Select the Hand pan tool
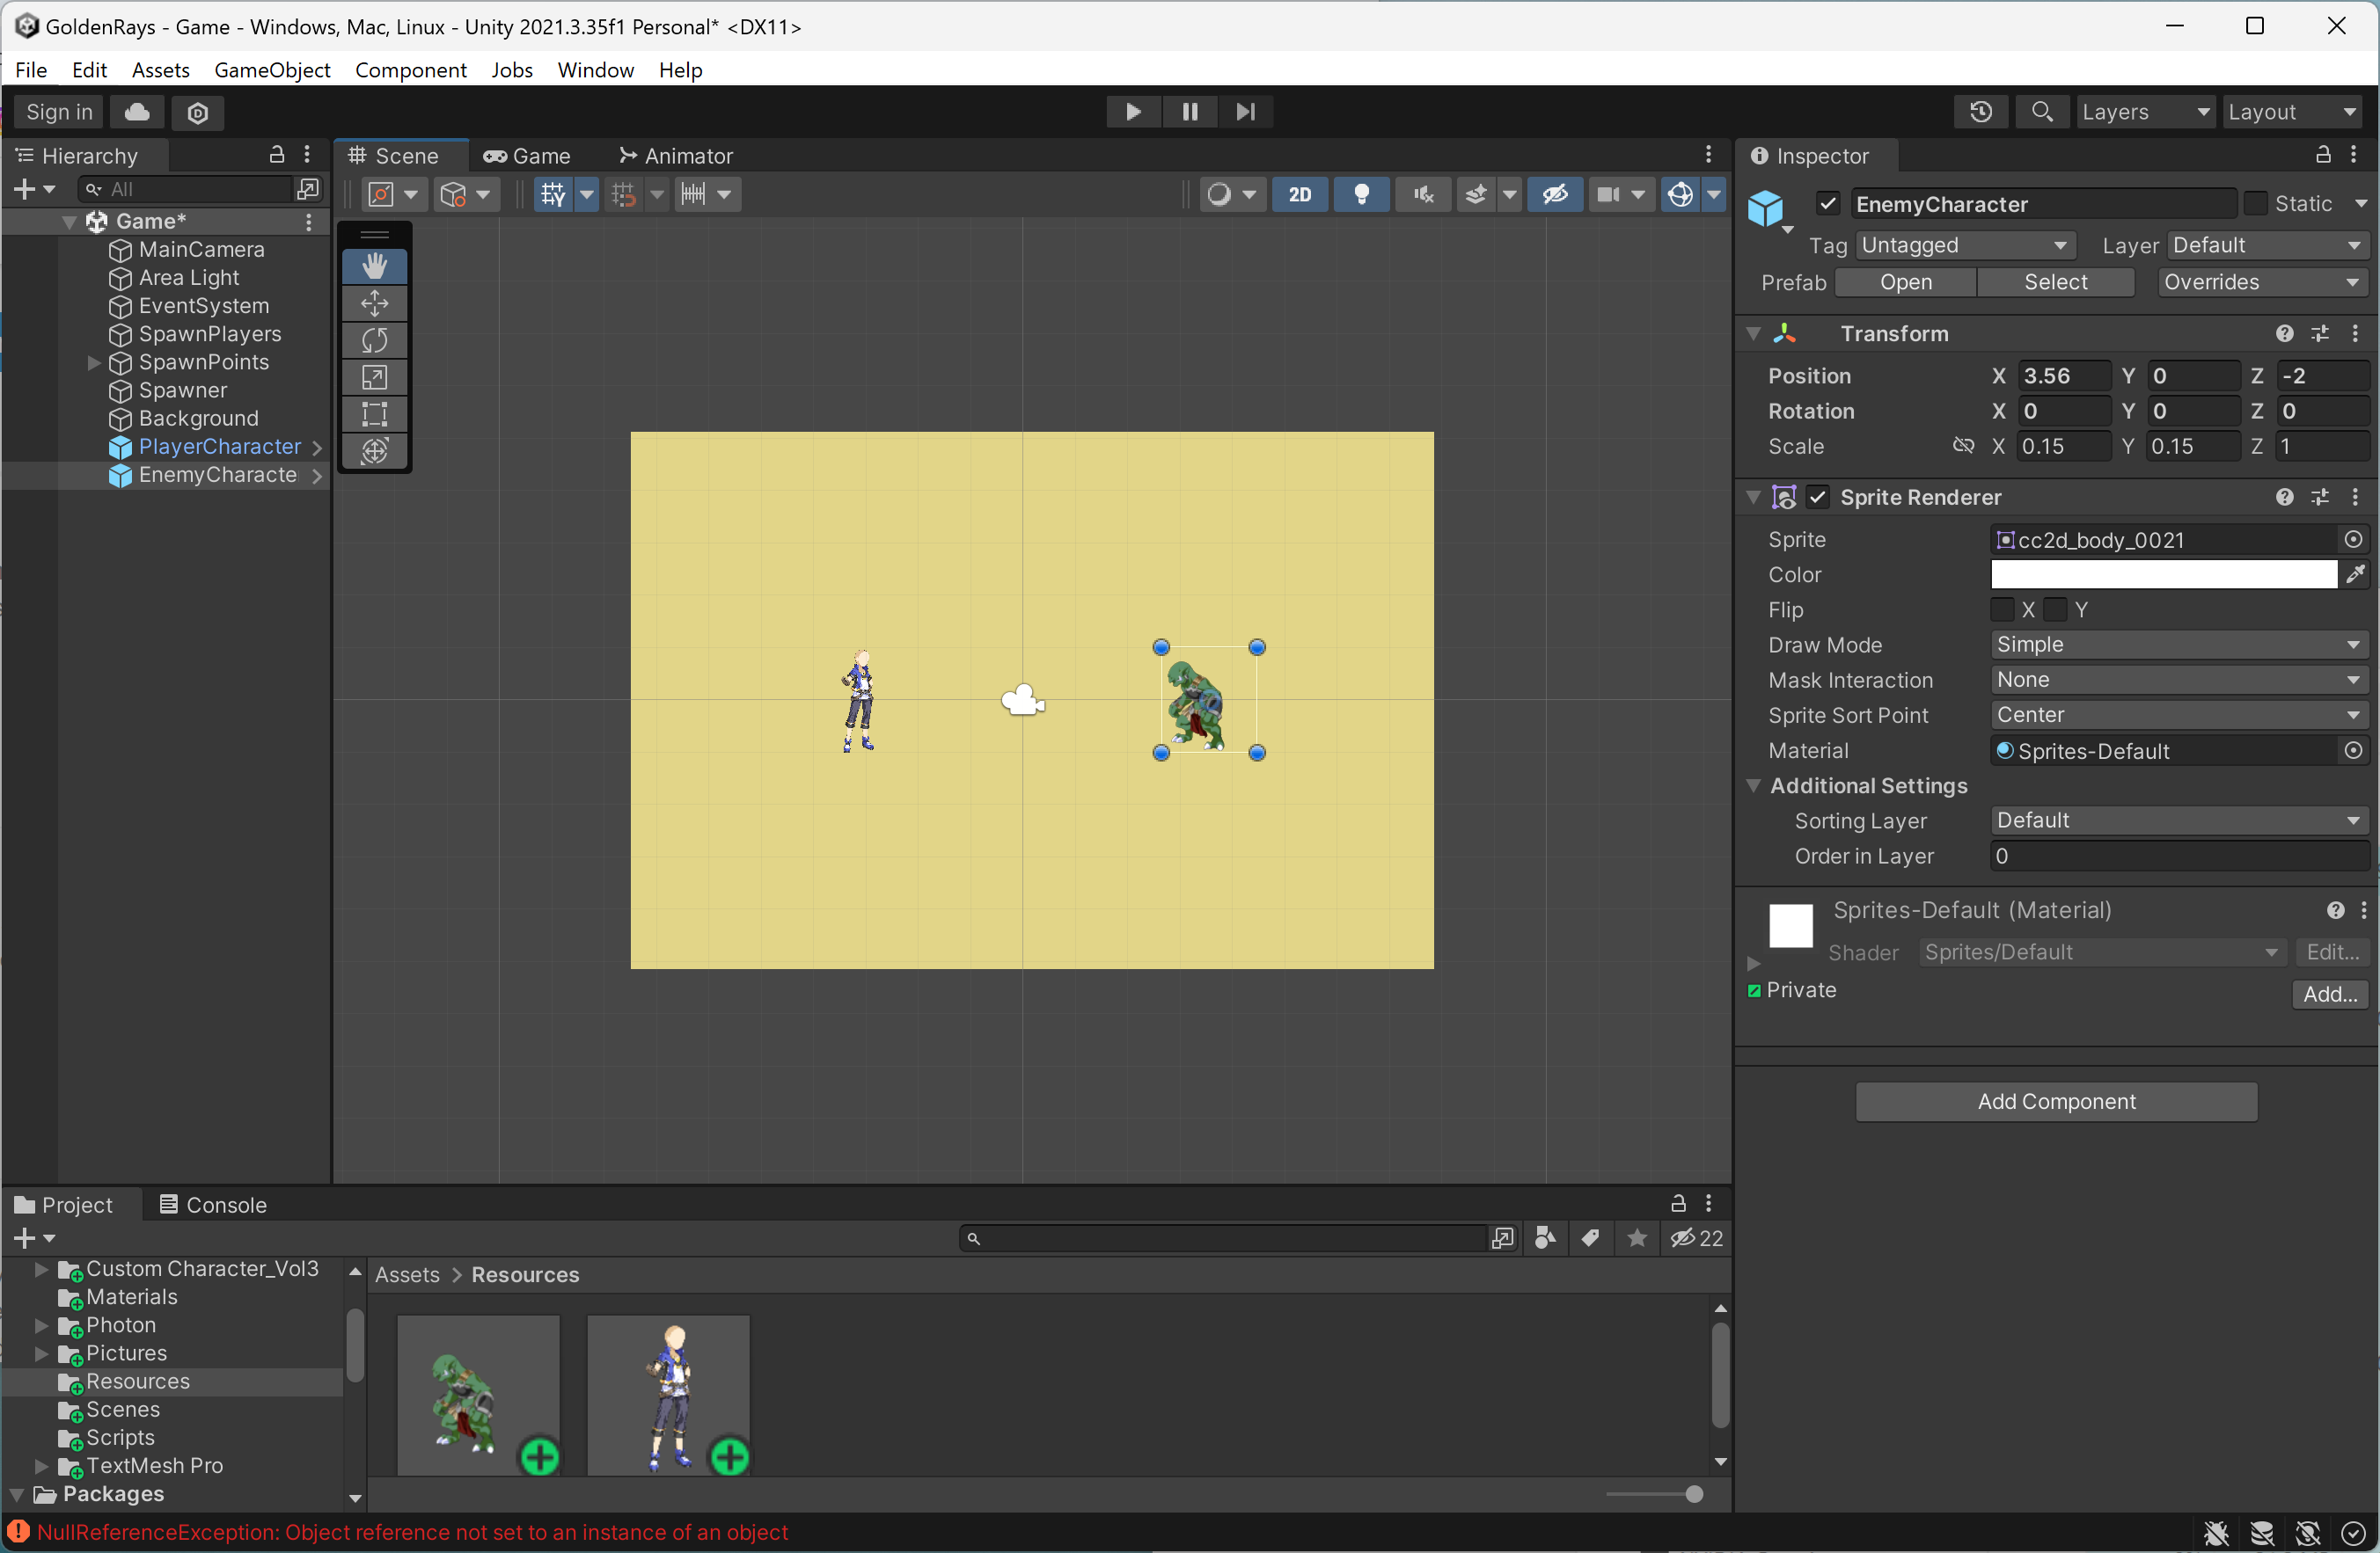Viewport: 2380px width, 1553px height. click(x=374, y=266)
